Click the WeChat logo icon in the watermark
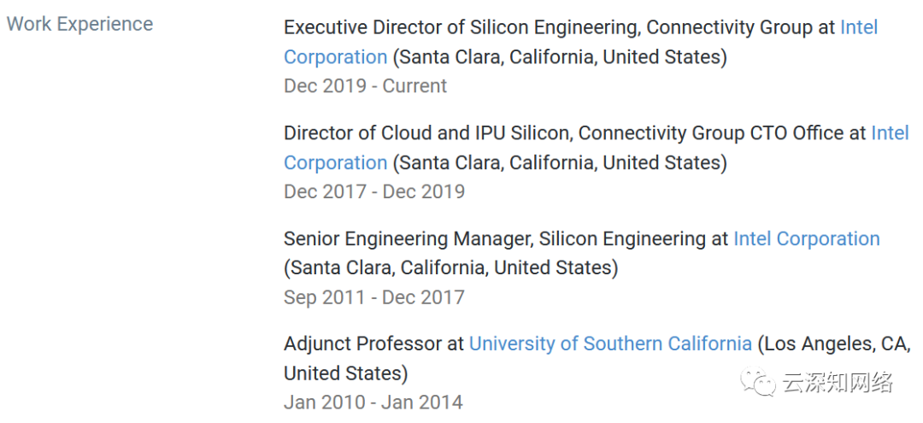923x423 pixels. tap(757, 382)
